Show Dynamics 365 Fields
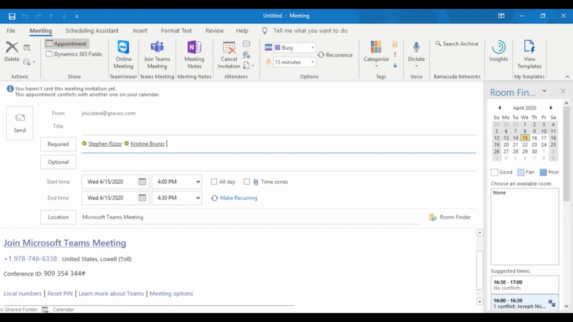 74,54
